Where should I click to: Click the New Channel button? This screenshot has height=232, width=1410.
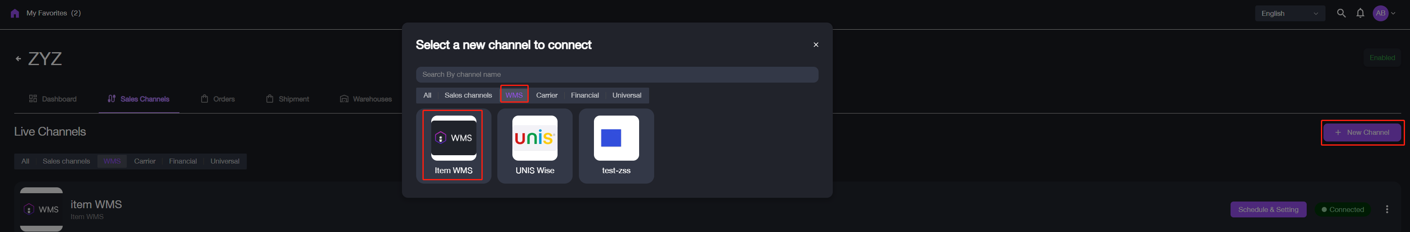coord(1362,132)
